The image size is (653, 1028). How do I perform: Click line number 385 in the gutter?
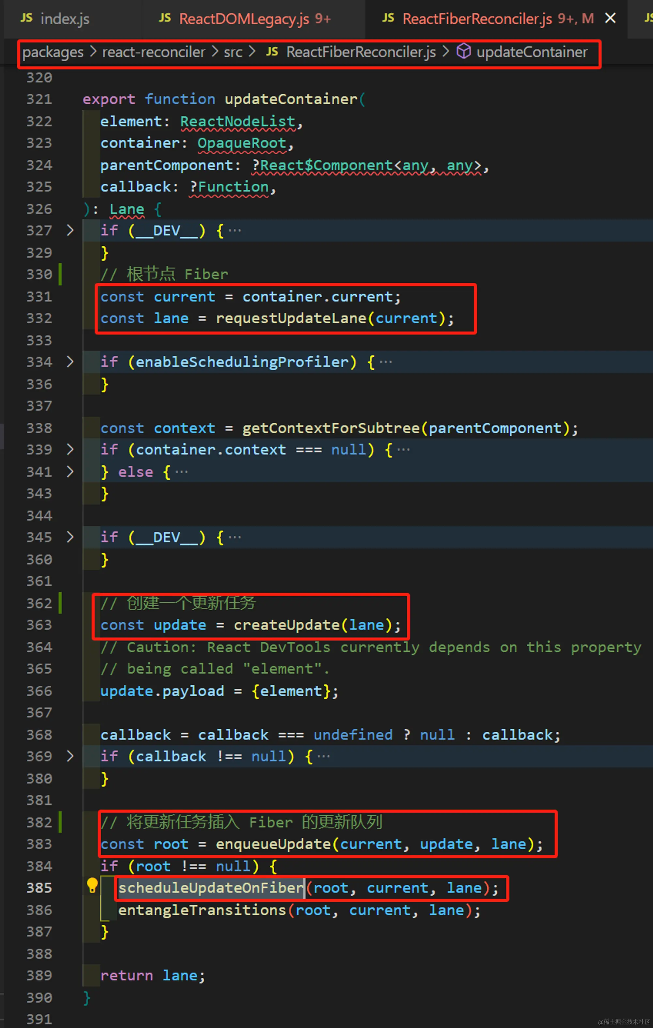[39, 888]
